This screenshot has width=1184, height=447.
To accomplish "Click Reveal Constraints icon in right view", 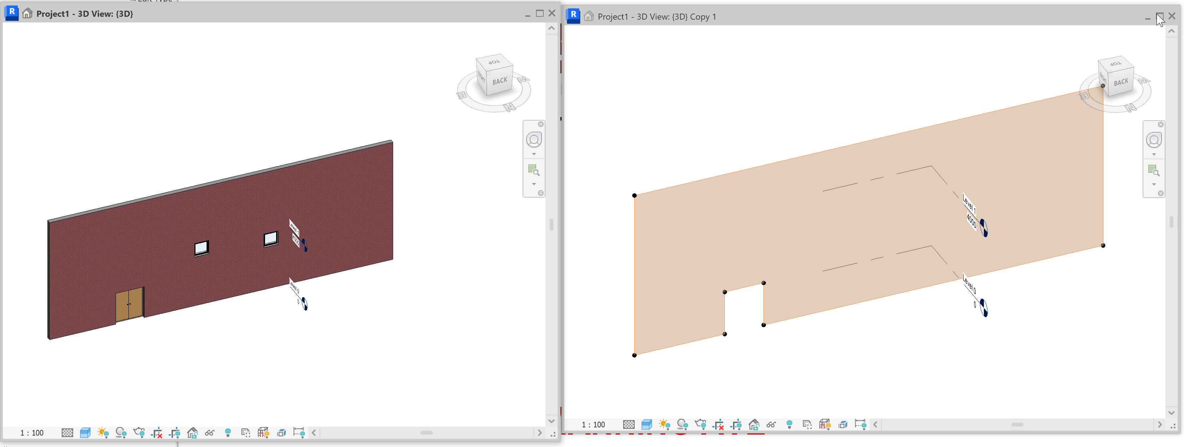I will pyautogui.click(x=860, y=424).
